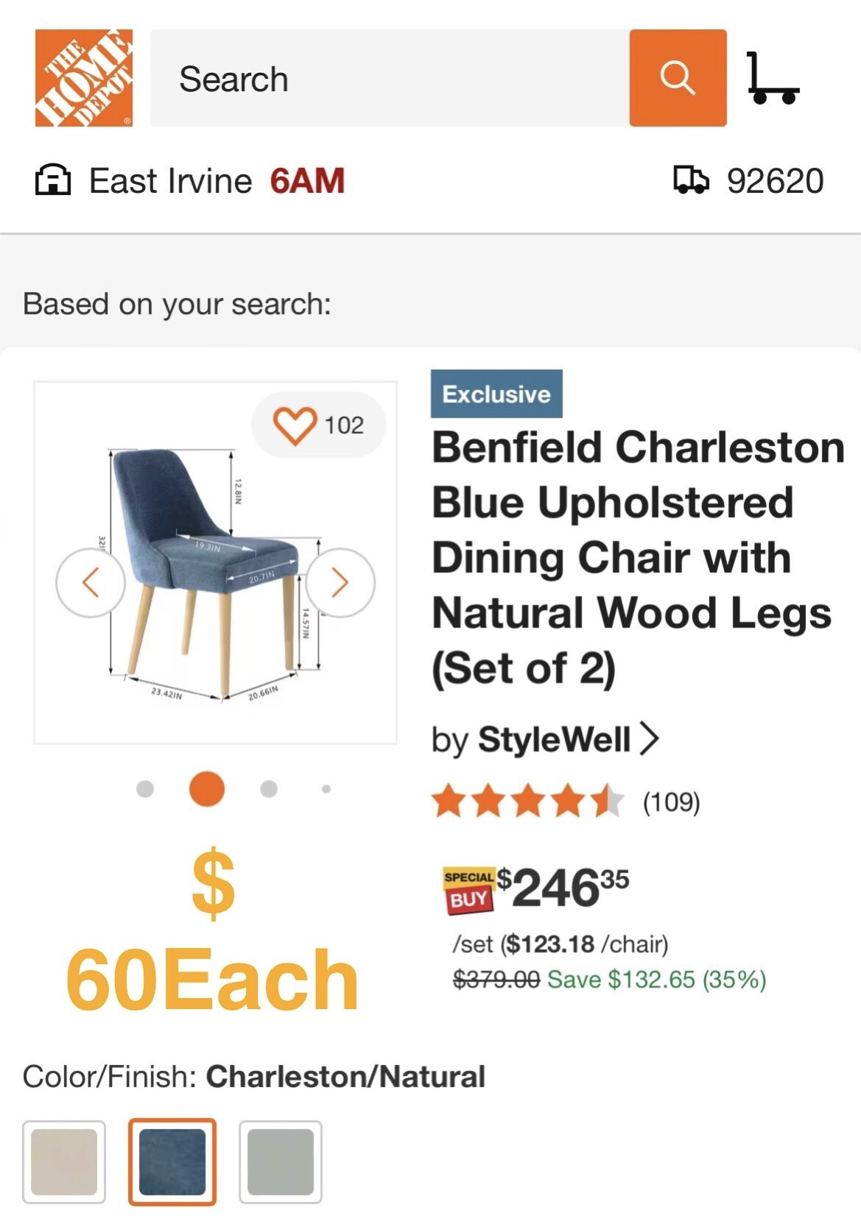Select the first carousel dot
Image resolution: width=861 pixels, height=1224 pixels.
pos(145,789)
